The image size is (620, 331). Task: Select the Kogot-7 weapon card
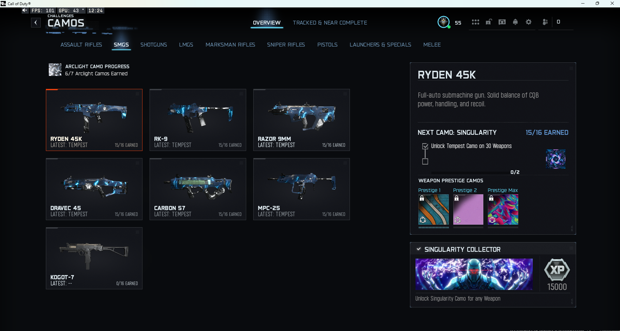(94, 258)
